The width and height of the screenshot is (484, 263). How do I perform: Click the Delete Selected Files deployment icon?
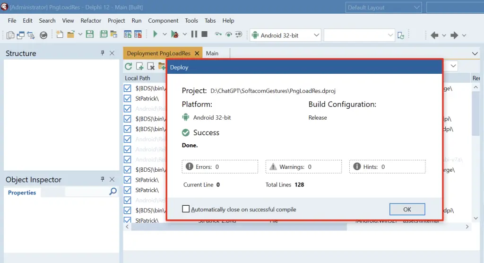[x=151, y=66]
